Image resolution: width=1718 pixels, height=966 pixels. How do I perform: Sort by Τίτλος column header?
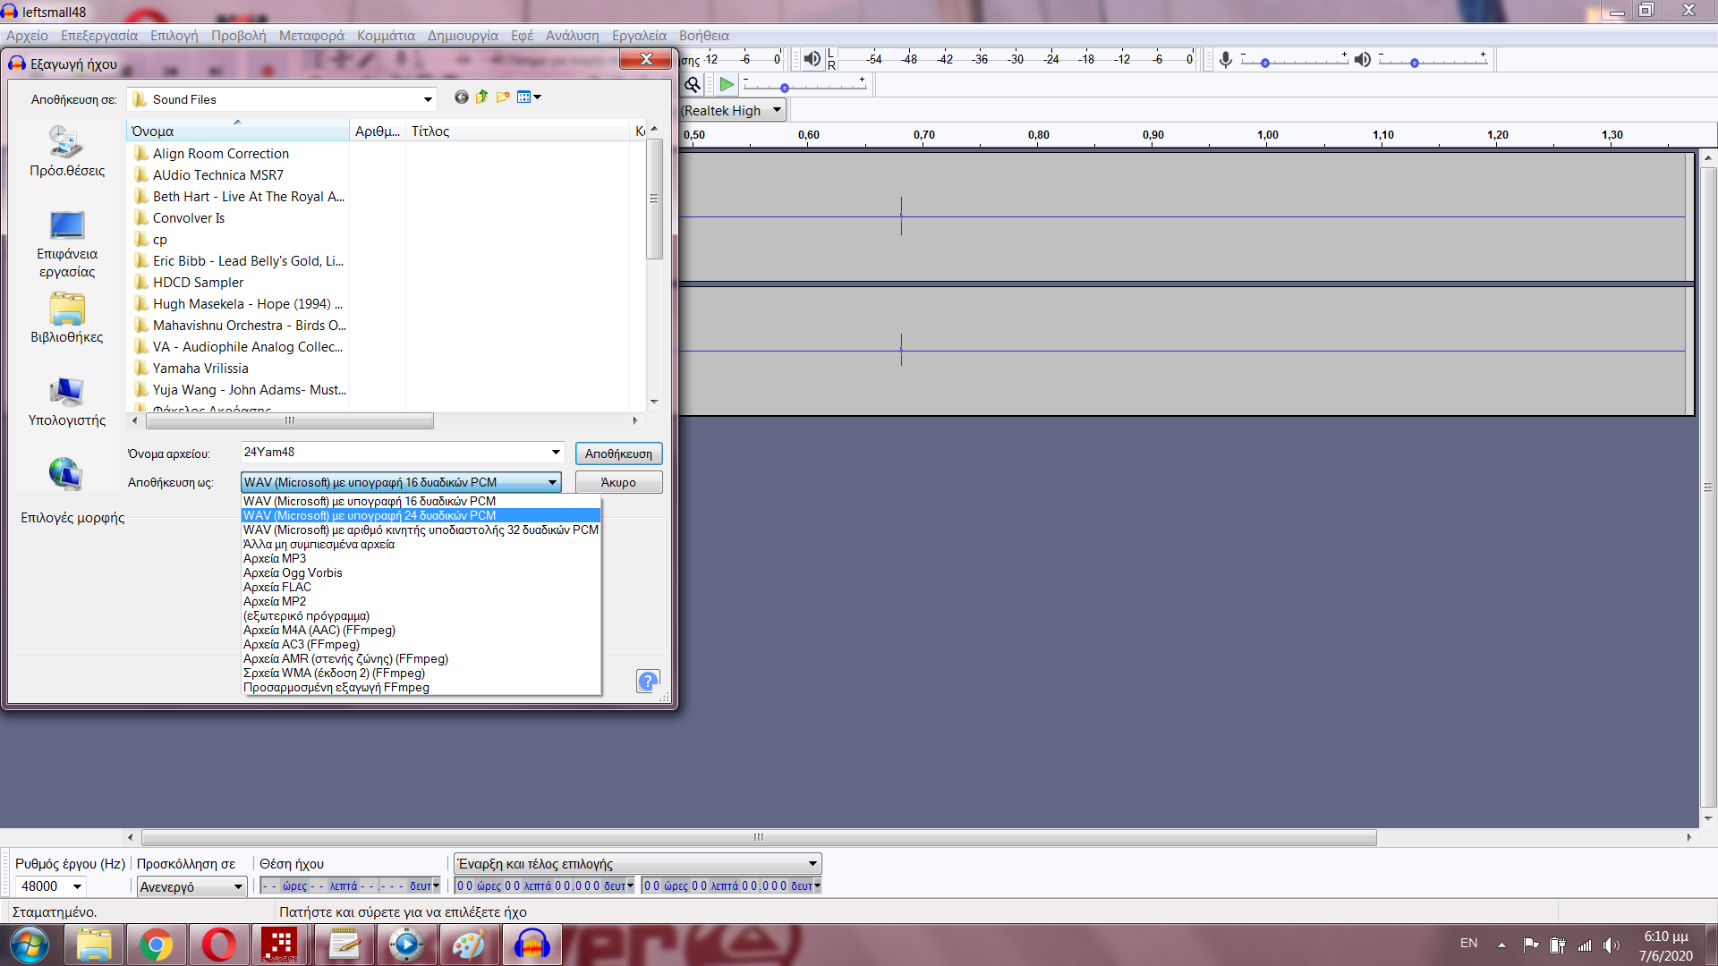(x=519, y=131)
